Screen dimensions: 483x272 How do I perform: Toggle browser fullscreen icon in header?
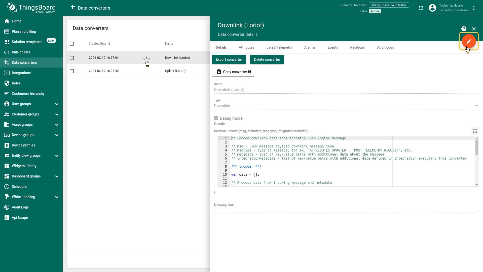(421, 8)
